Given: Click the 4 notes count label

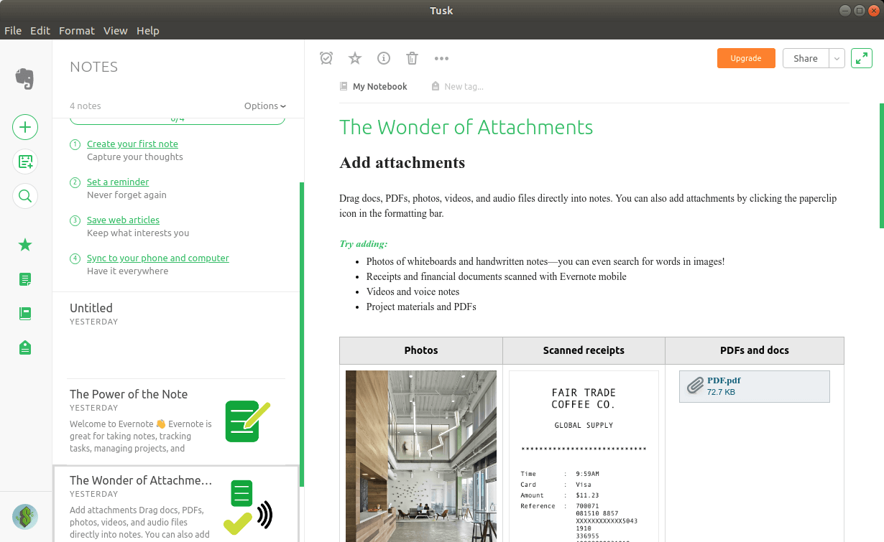Looking at the screenshot, I should point(85,106).
